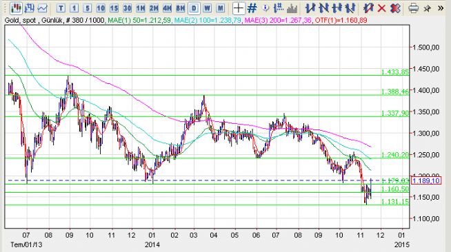Click the 2015 year label on time axis

(x=402, y=245)
